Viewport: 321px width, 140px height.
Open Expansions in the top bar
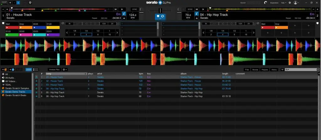click(274, 3)
